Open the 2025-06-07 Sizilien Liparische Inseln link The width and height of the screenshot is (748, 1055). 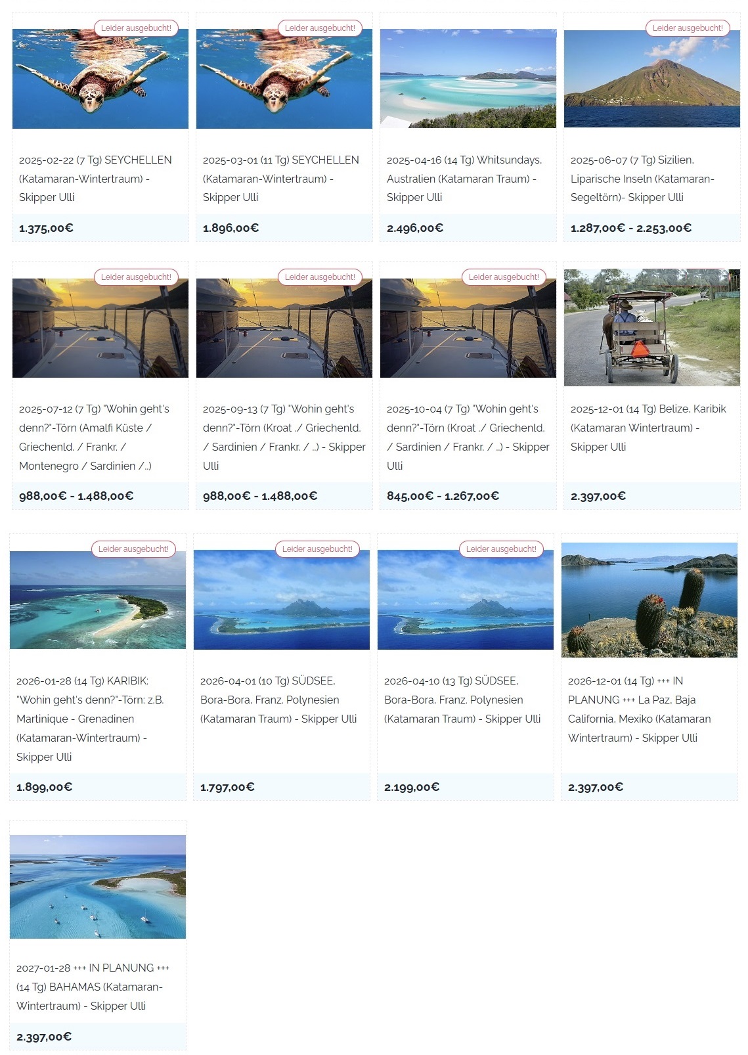pos(642,179)
